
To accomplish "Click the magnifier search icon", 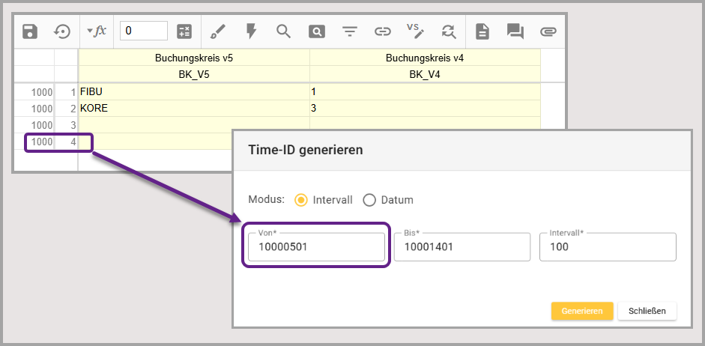I will coord(283,31).
